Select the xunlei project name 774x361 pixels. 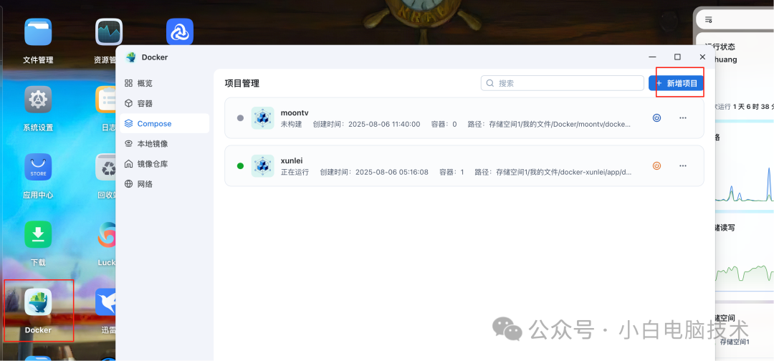(x=291, y=160)
